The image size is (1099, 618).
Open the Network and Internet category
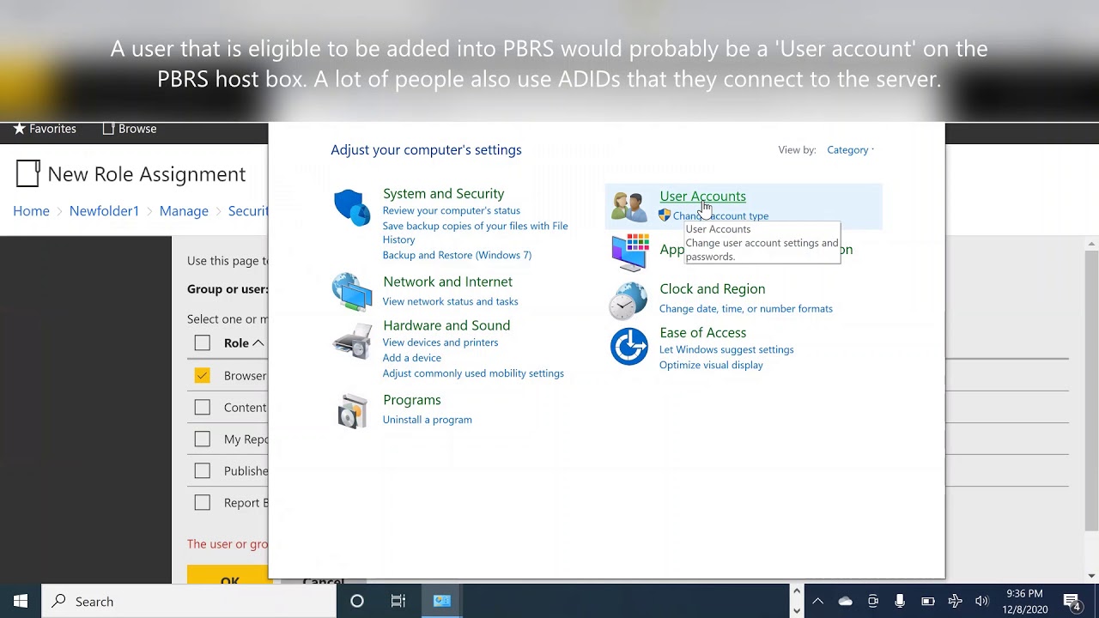pyautogui.click(x=447, y=282)
